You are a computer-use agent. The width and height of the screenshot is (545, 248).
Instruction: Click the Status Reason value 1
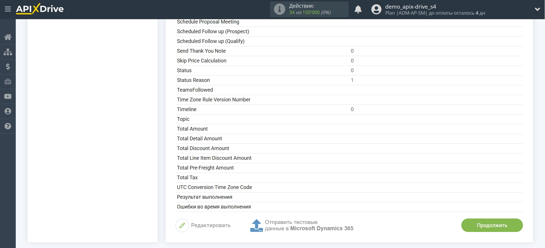click(x=352, y=80)
